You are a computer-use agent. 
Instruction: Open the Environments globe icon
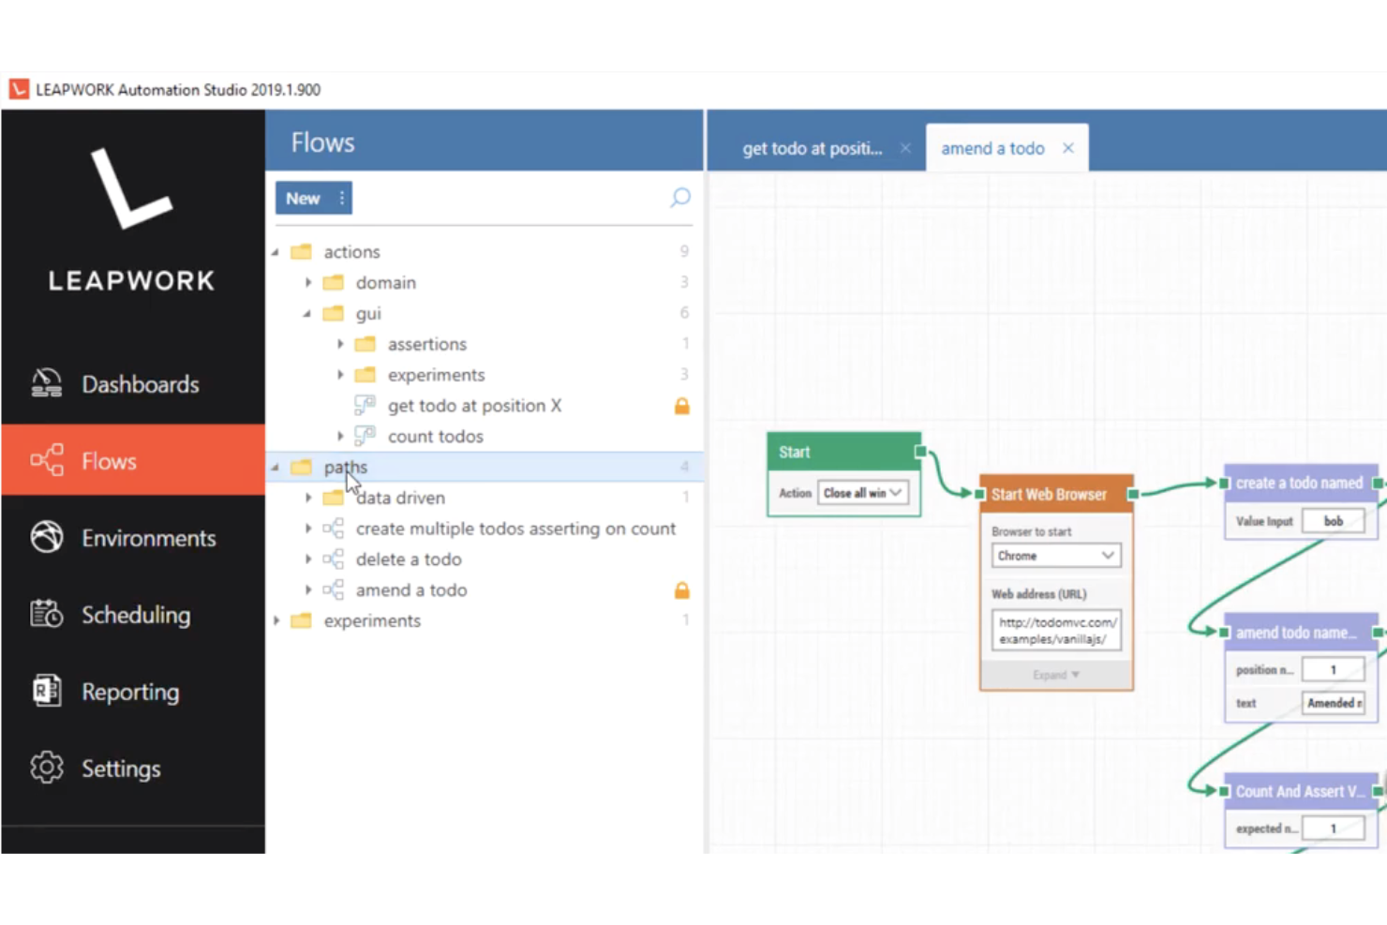(x=46, y=537)
